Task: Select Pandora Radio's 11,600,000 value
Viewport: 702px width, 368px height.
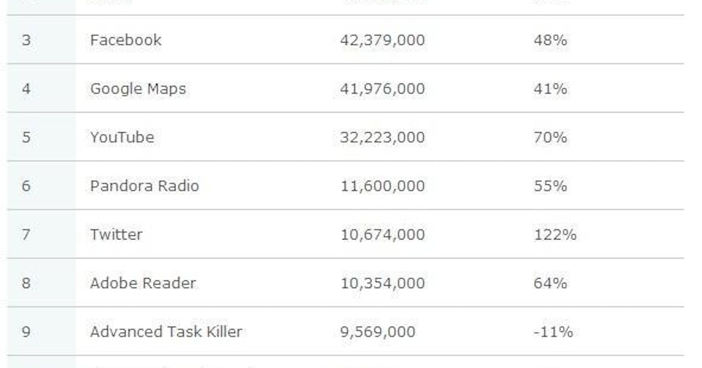Action: [x=383, y=186]
